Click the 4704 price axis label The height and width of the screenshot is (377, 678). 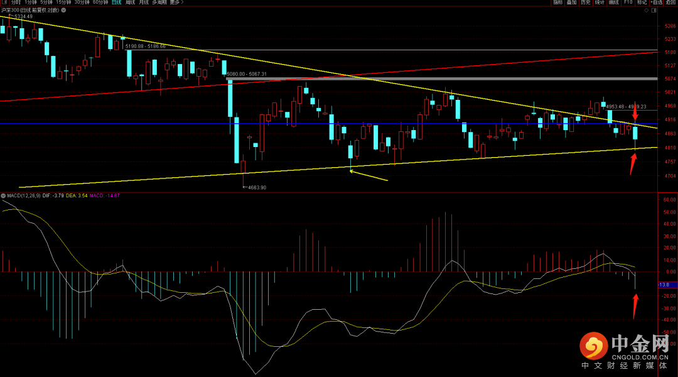670,176
